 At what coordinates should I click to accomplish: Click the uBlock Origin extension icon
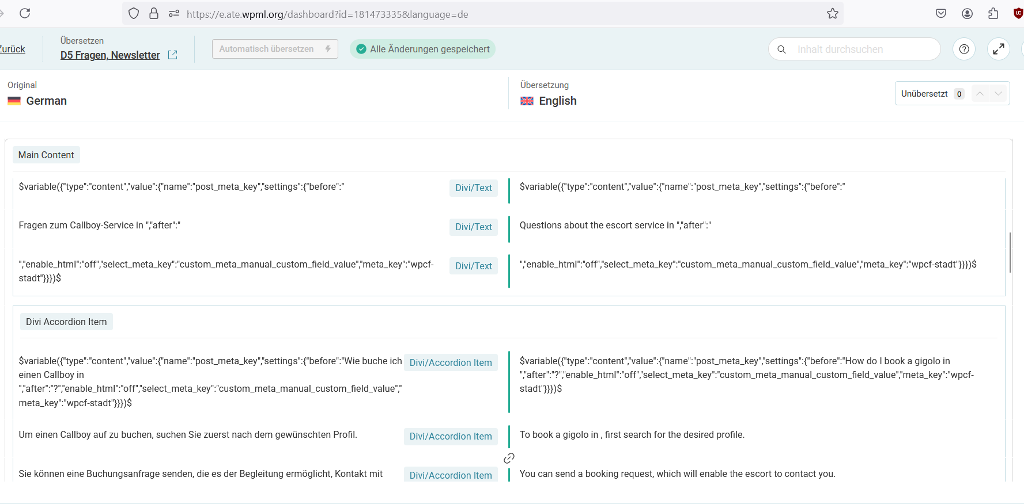(x=1018, y=14)
